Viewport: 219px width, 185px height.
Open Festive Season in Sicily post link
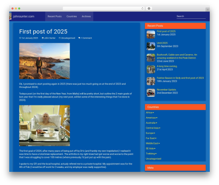pos(180,78)
